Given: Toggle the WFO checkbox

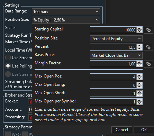Looking at the screenshot, I should pyautogui.click(x=8, y=134).
